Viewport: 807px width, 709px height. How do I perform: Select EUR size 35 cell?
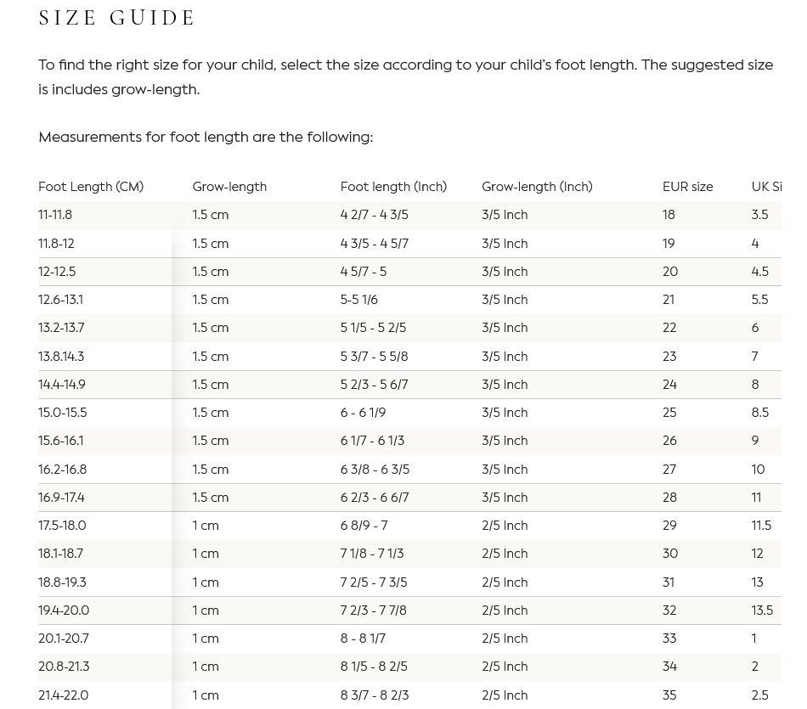(669, 695)
